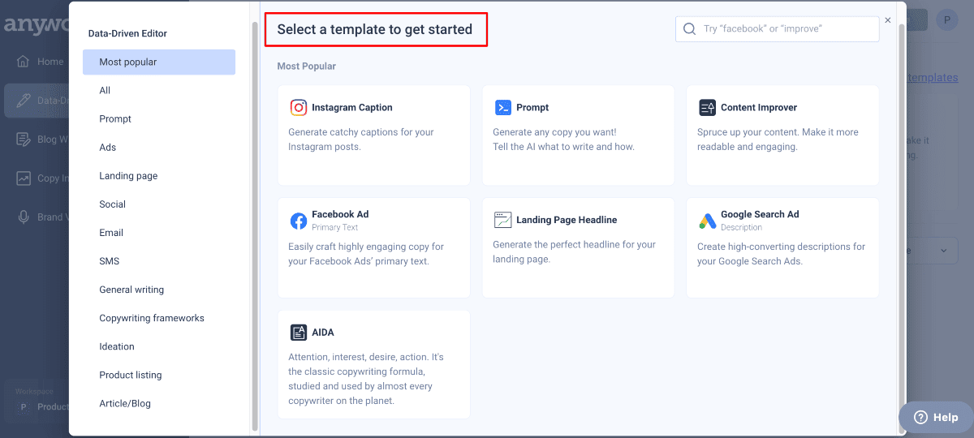Open the Landing page category

click(128, 176)
